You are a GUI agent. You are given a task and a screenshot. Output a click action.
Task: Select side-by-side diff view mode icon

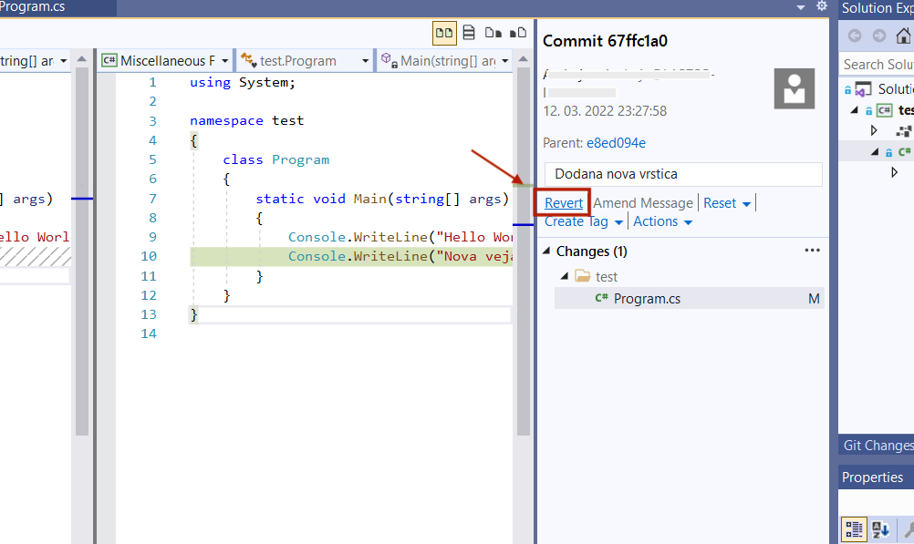[444, 33]
